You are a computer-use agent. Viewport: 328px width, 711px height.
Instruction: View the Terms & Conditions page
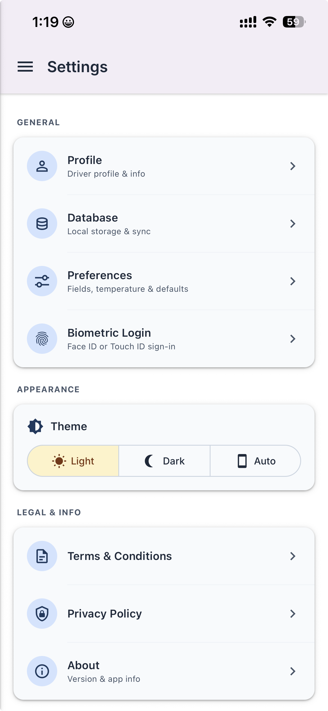coord(164,556)
